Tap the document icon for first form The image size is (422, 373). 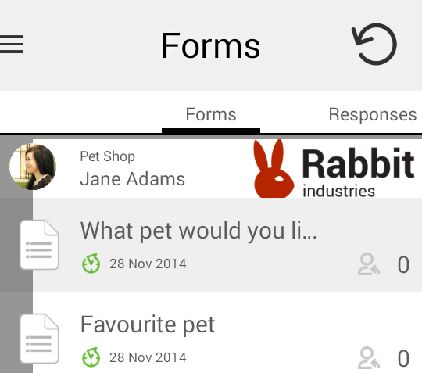[39, 245]
